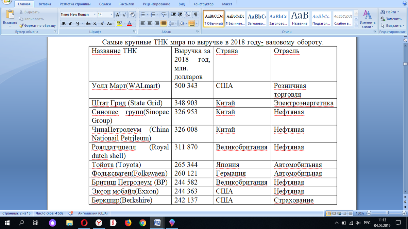Open the Конструктор table tab
Viewport: 408px width, 229px height.
(x=203, y=4)
